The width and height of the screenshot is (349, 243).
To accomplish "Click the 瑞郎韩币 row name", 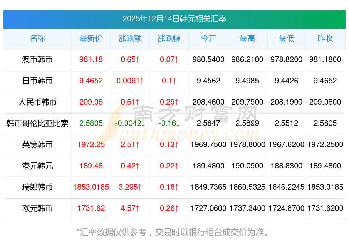I will tap(37, 187).
